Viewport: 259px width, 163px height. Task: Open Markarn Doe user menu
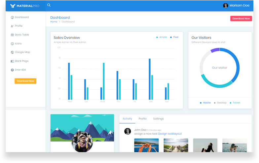pyautogui.click(x=236, y=6)
